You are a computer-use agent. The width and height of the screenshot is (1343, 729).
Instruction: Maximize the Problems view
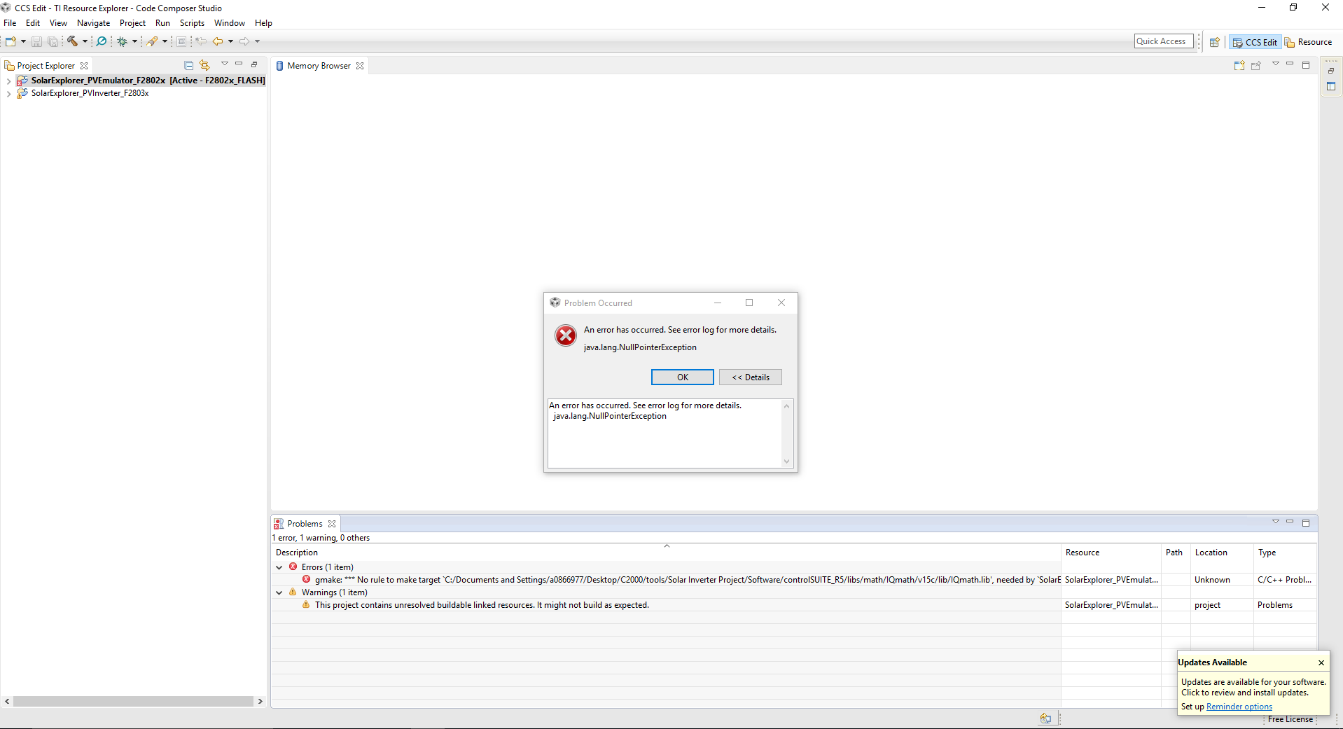click(x=1305, y=522)
